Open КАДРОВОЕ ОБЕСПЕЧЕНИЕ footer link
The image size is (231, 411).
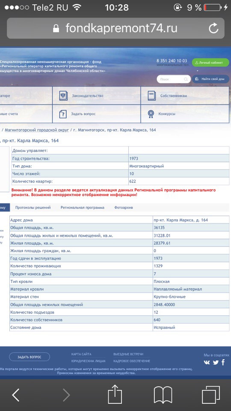132,361
